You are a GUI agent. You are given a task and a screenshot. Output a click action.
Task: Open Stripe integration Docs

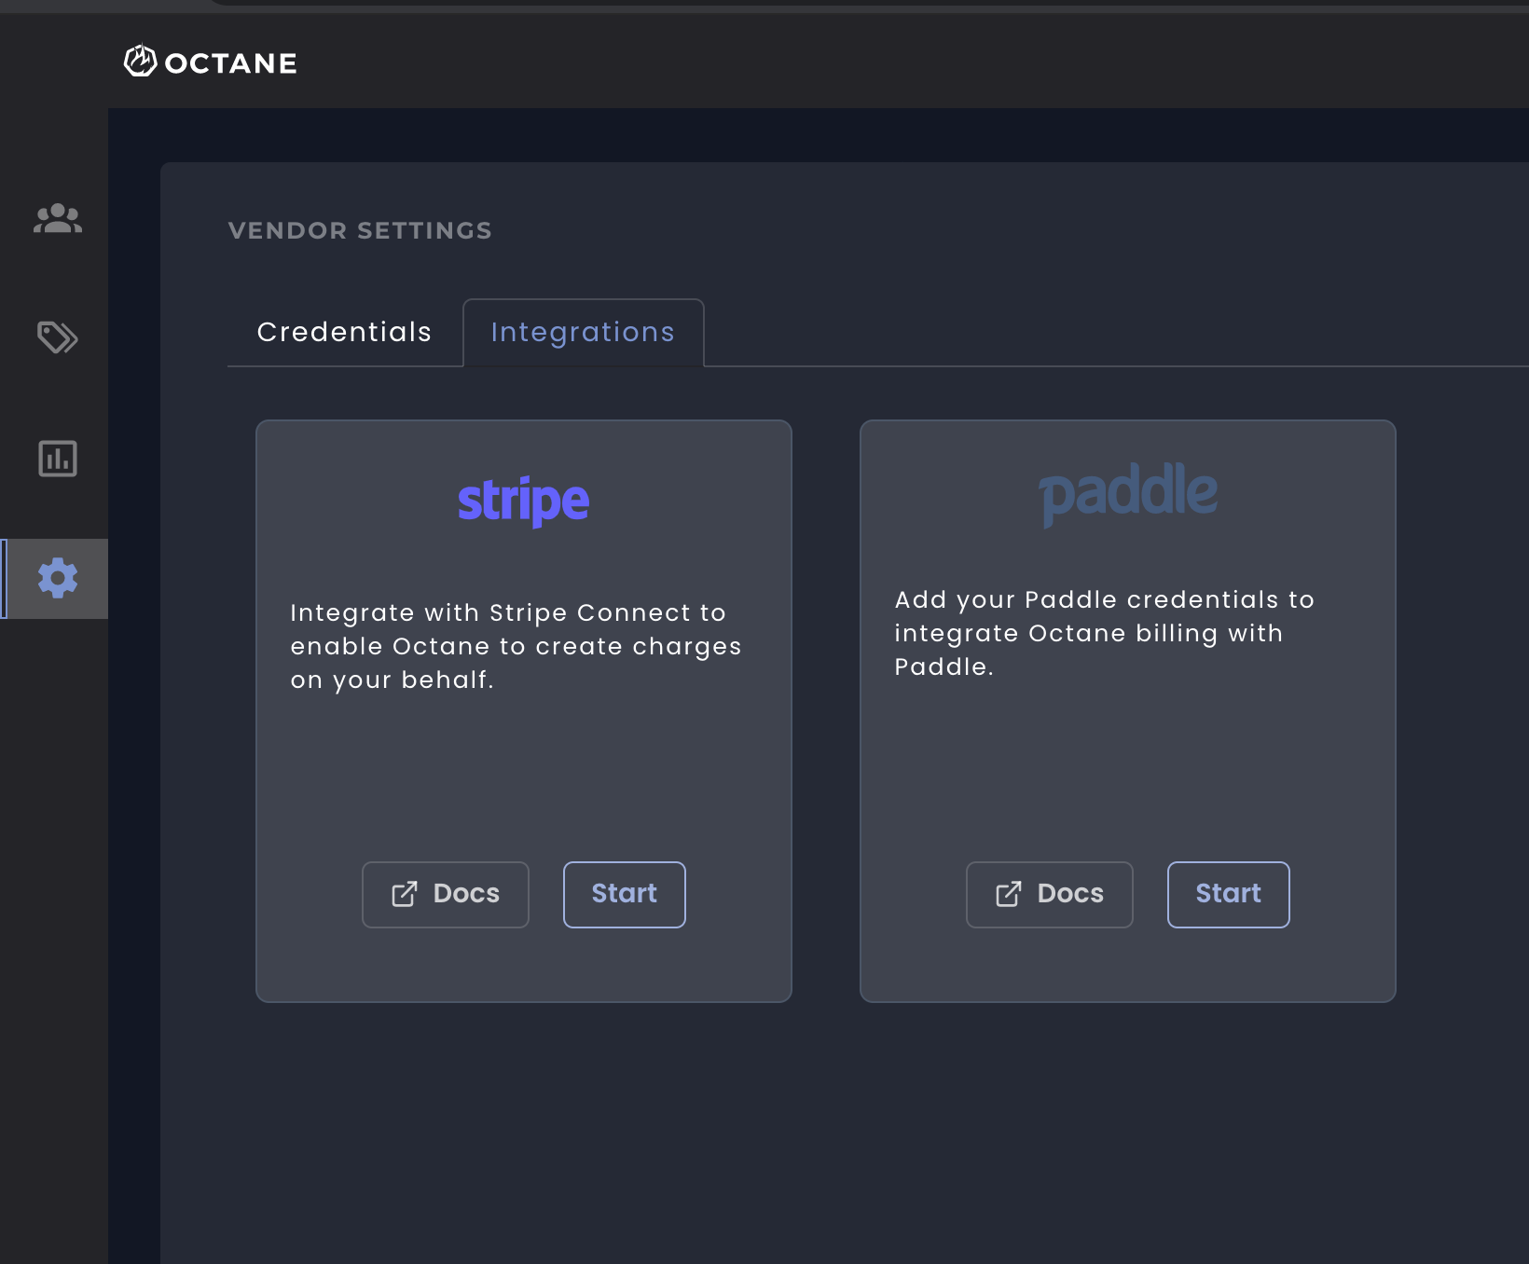tap(446, 895)
